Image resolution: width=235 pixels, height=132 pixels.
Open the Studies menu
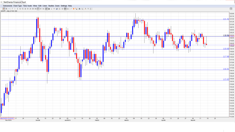pyautogui.click(x=51, y=6)
